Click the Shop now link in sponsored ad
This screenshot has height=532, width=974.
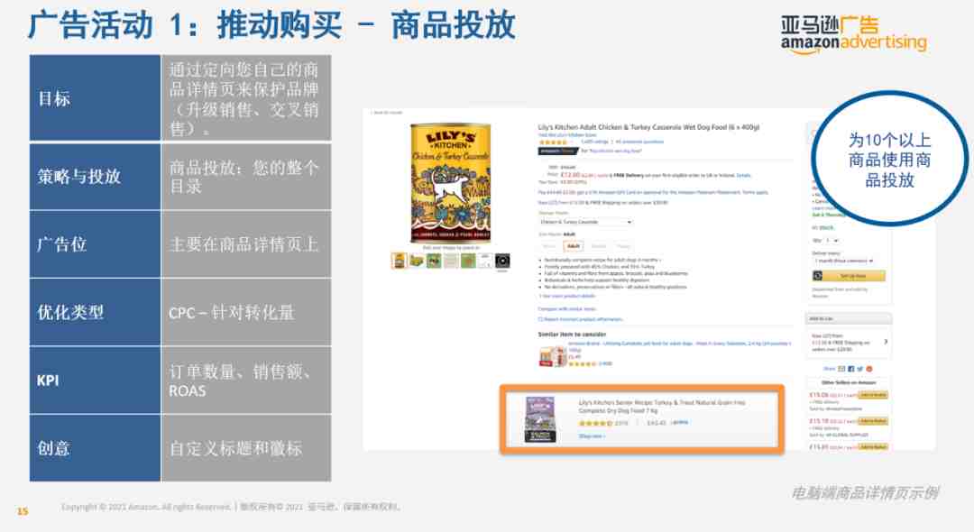click(592, 436)
